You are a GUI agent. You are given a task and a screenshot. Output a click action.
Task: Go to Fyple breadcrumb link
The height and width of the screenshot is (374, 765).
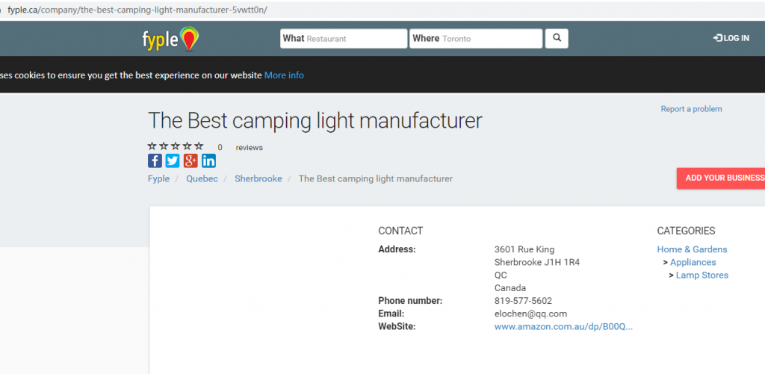pos(158,179)
